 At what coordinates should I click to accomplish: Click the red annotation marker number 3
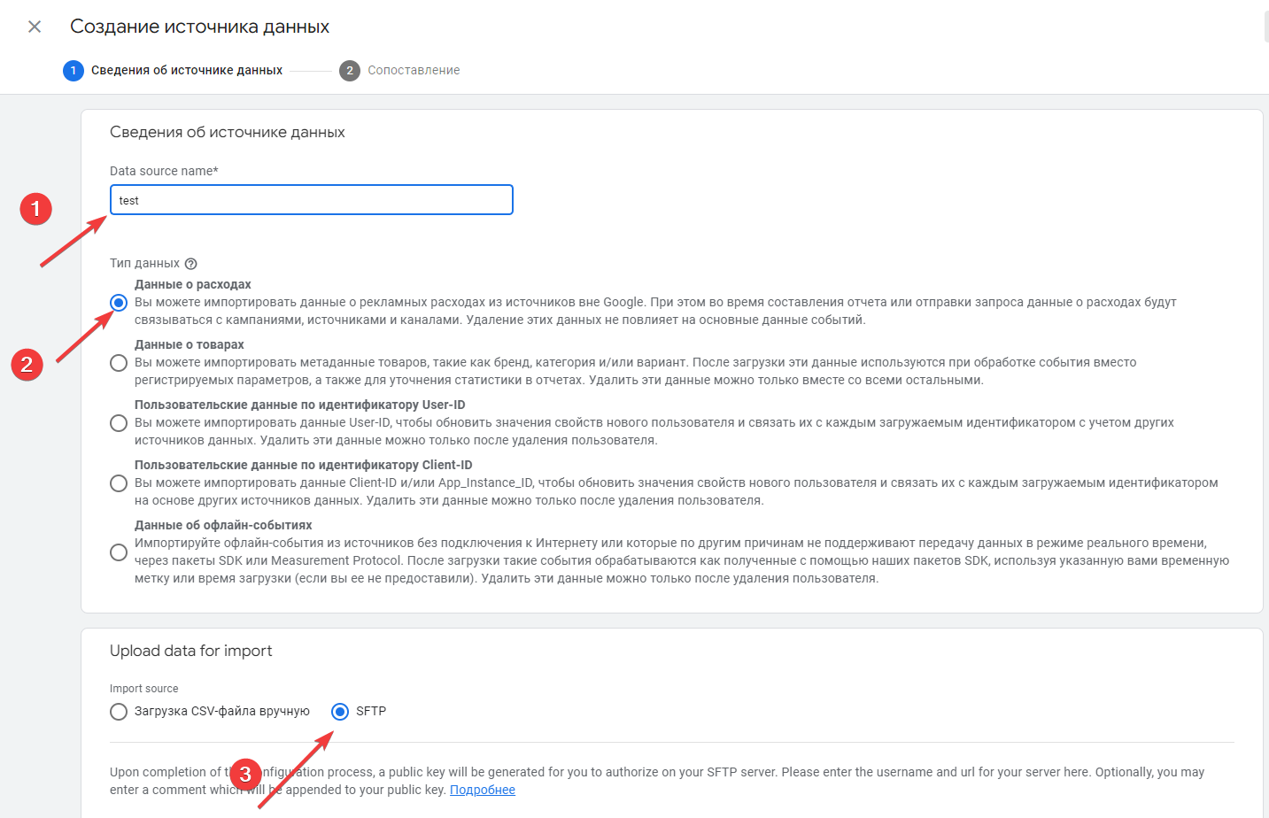click(245, 775)
